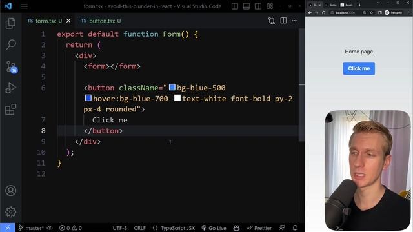Close the first browser tab

[320, 5]
